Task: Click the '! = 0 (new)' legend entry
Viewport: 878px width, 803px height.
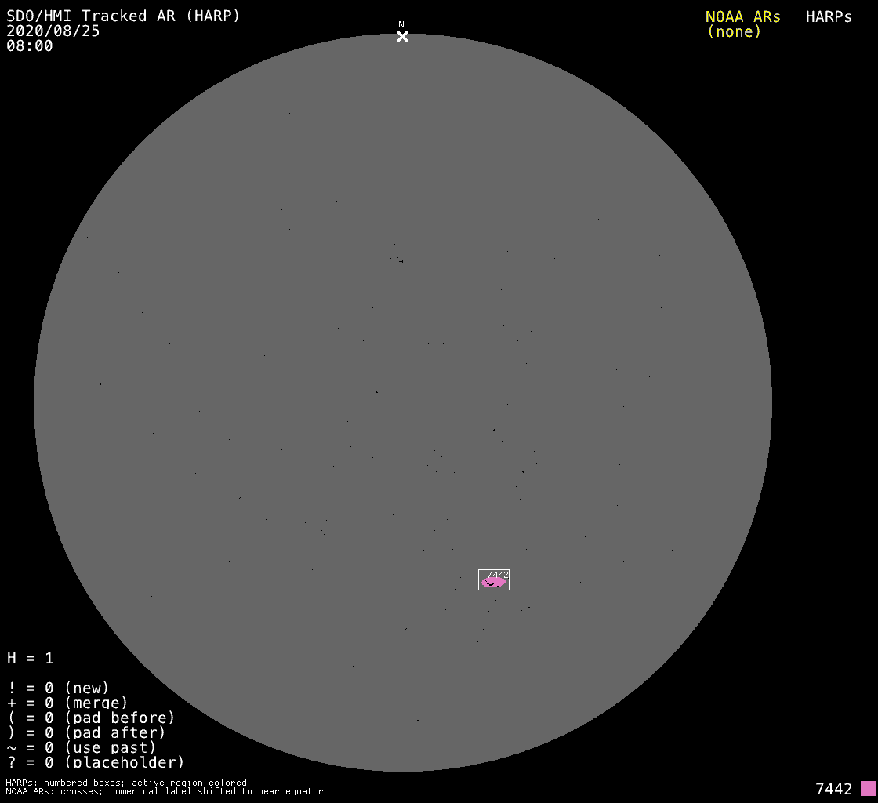Action: coord(58,688)
